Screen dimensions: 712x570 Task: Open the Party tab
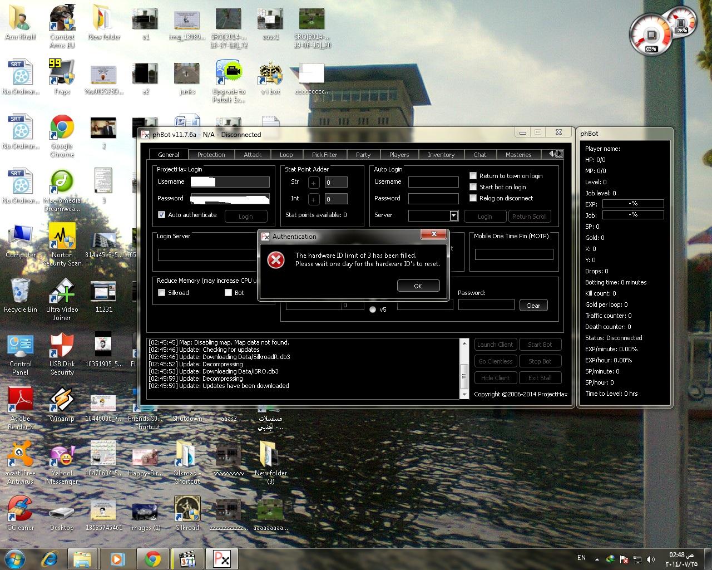tap(363, 155)
